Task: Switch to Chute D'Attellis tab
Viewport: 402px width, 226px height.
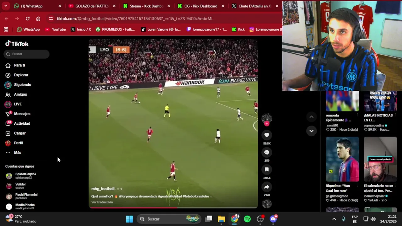Action: click(254, 6)
